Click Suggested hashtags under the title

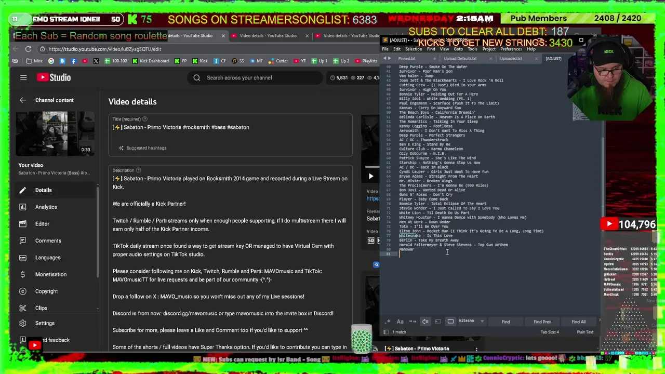142,148
